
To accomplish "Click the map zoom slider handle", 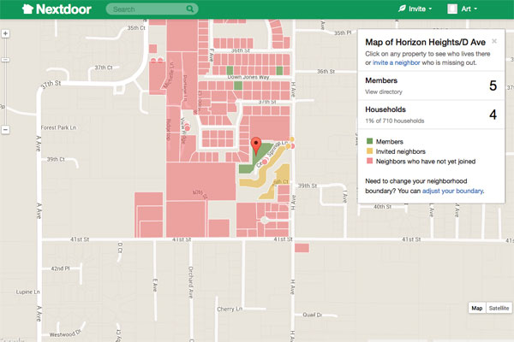I will pyautogui.click(x=6, y=60).
